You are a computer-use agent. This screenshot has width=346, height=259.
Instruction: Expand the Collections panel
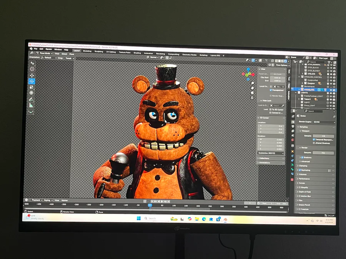tap(271, 158)
